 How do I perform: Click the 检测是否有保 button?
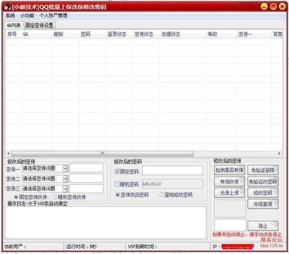[x=229, y=170]
